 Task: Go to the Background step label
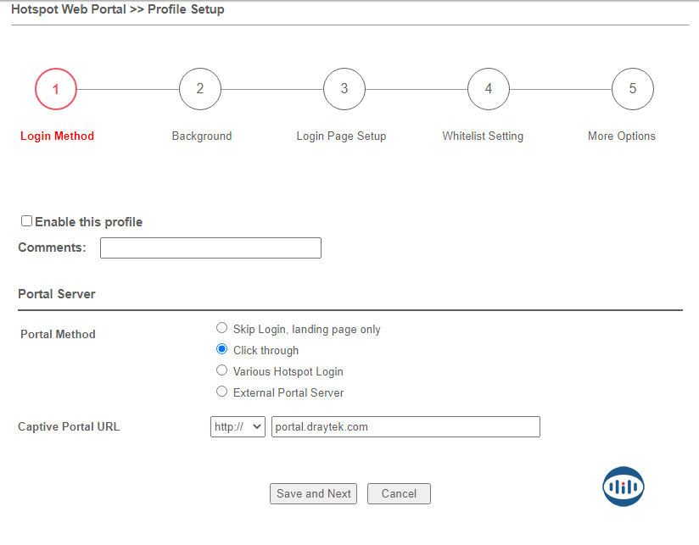point(201,136)
